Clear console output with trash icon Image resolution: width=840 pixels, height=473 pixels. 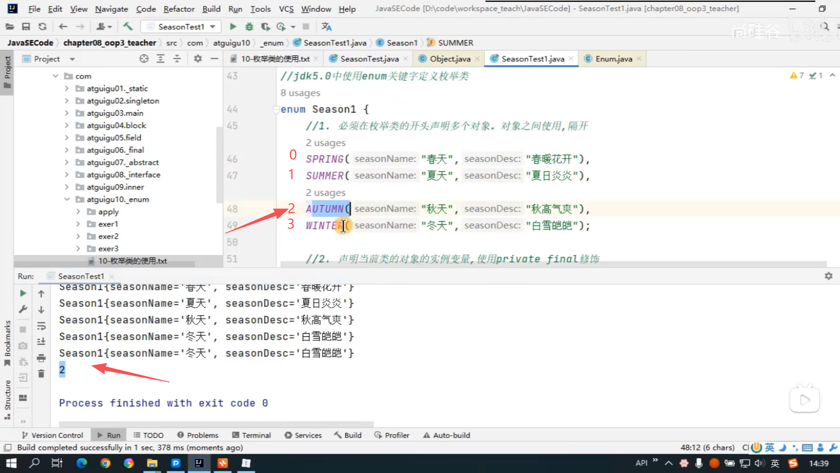[x=41, y=374]
